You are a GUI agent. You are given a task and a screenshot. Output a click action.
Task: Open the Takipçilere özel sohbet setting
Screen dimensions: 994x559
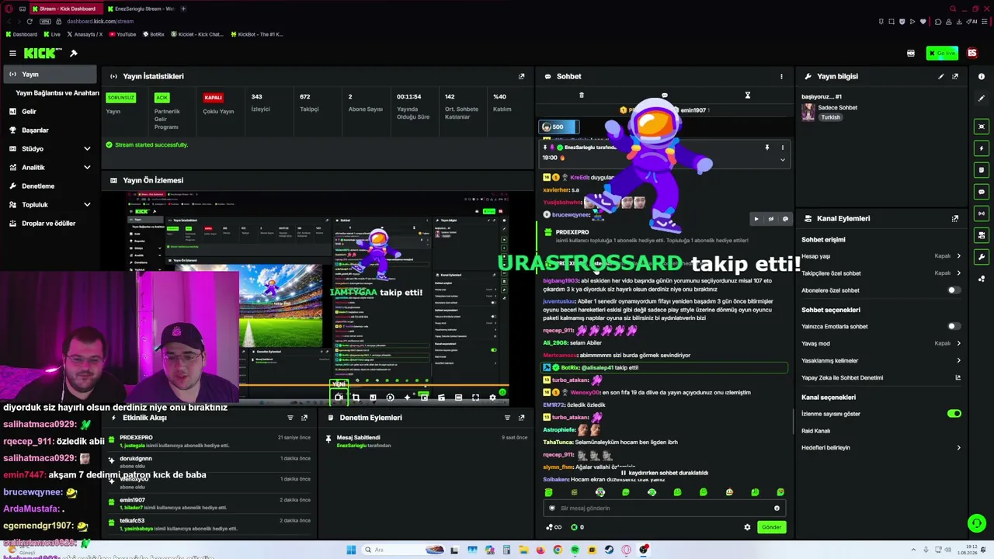881,273
